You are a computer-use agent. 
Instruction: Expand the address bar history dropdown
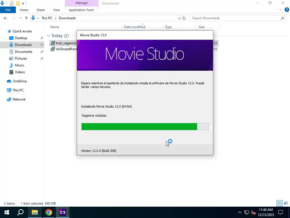(179, 18)
